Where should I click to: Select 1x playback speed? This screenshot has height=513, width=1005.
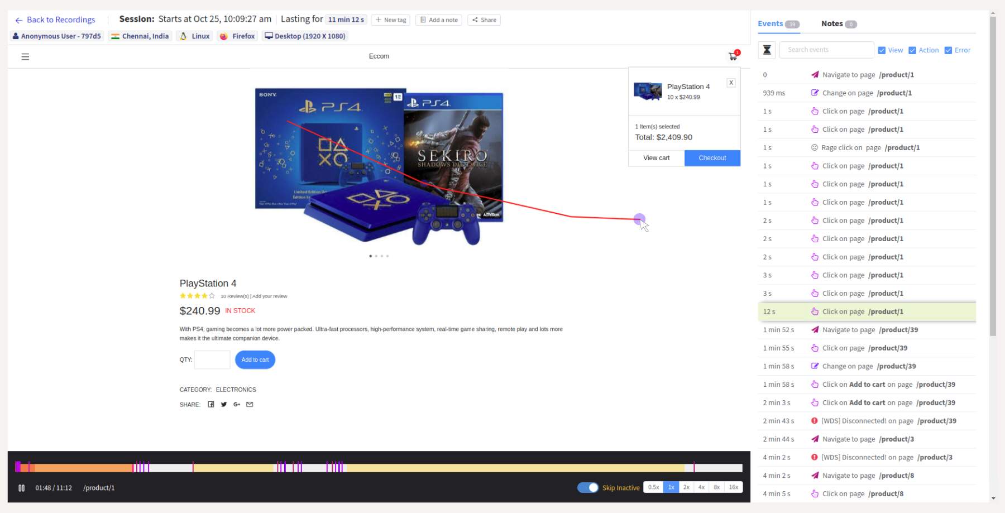click(671, 487)
